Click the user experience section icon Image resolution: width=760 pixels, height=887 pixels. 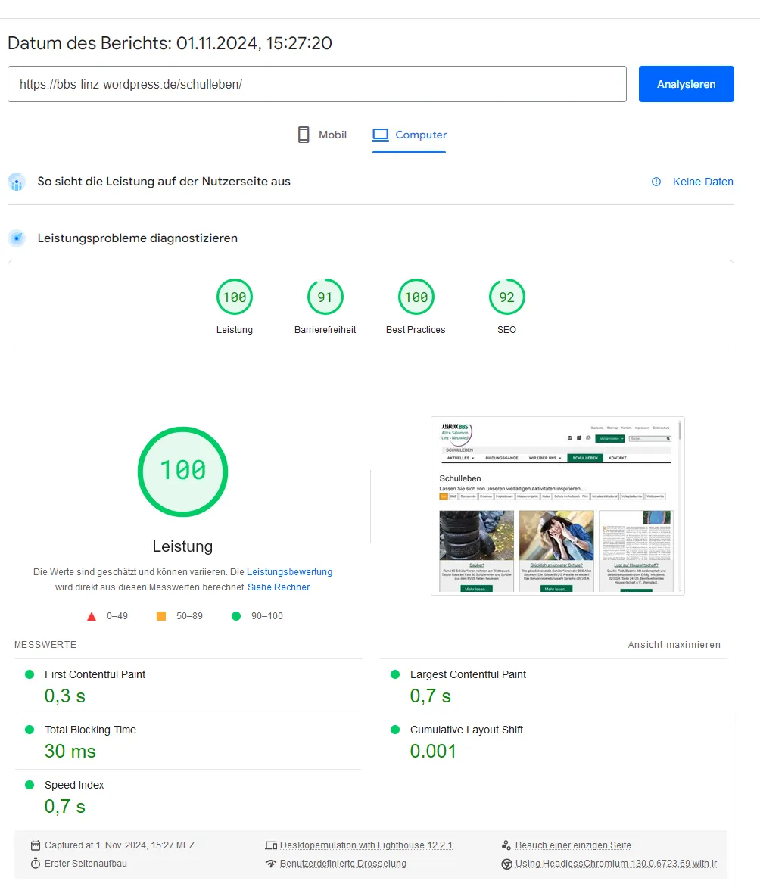[17, 182]
